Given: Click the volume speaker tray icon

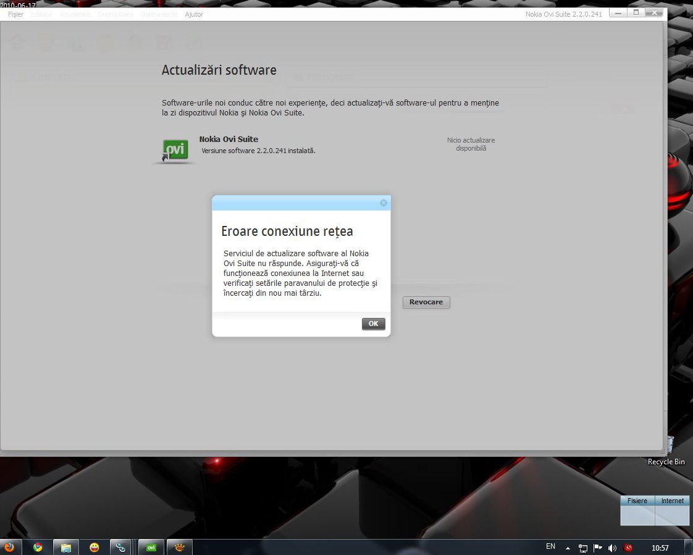Looking at the screenshot, I should tap(612, 548).
